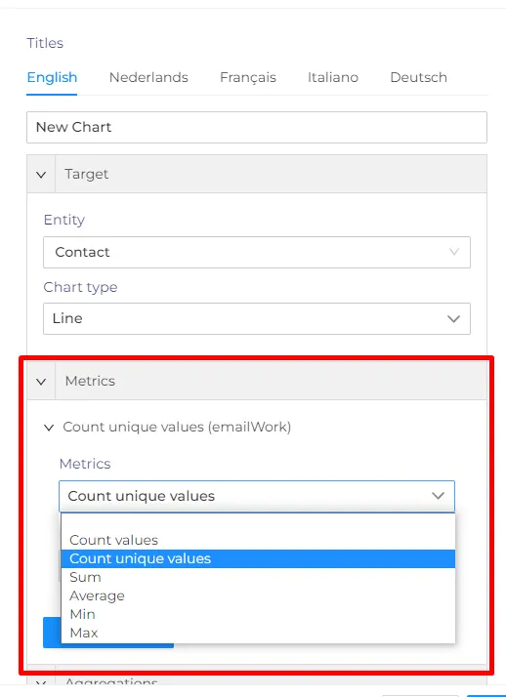Screen dimensions: 506x697
Task: Switch to the Nederlands title tab
Action: pos(148,77)
